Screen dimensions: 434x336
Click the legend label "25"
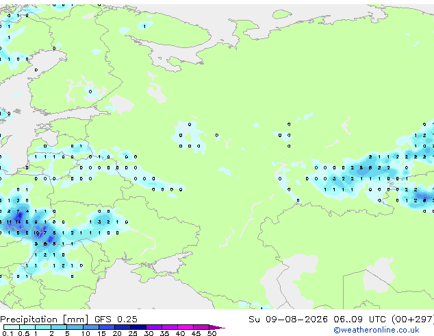[133, 333]
